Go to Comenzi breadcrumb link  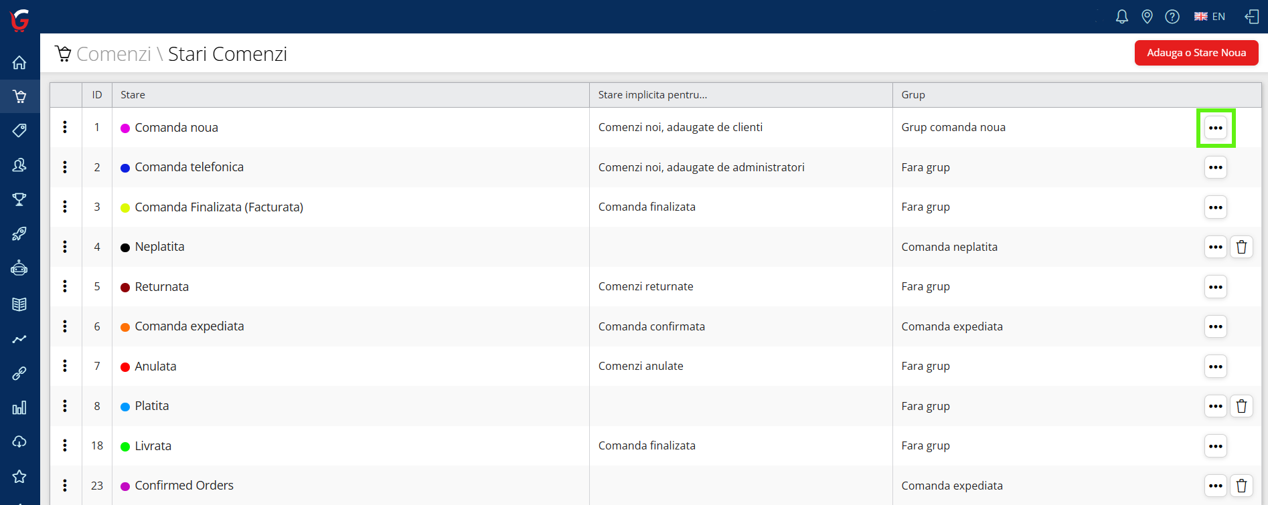[114, 54]
